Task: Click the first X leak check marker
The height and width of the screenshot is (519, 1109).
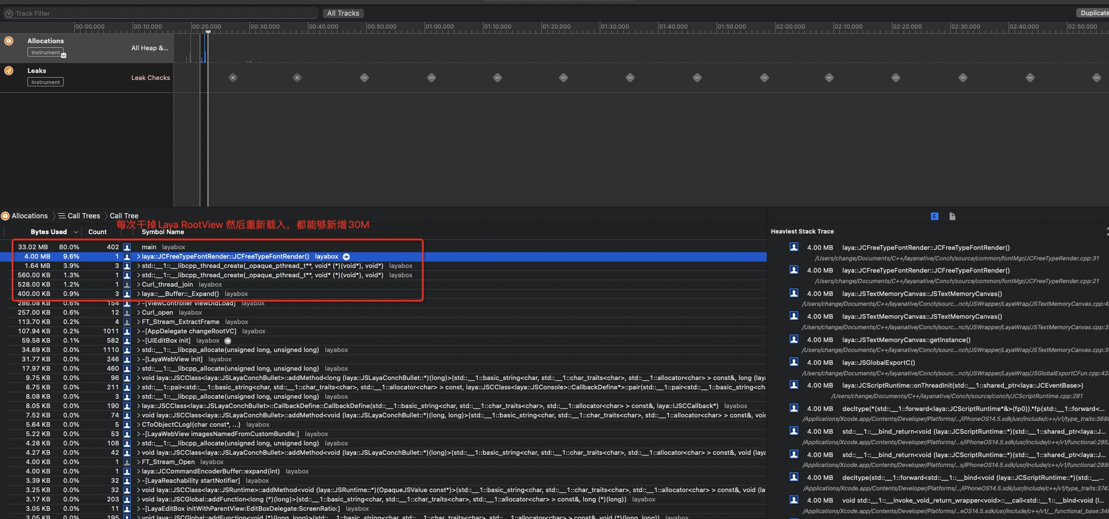Action: (x=233, y=78)
